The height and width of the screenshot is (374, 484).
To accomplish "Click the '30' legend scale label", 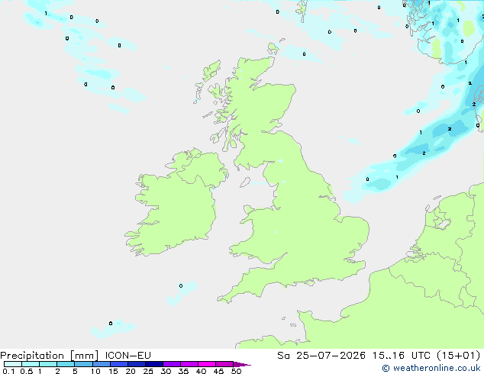I will tap(166, 371).
